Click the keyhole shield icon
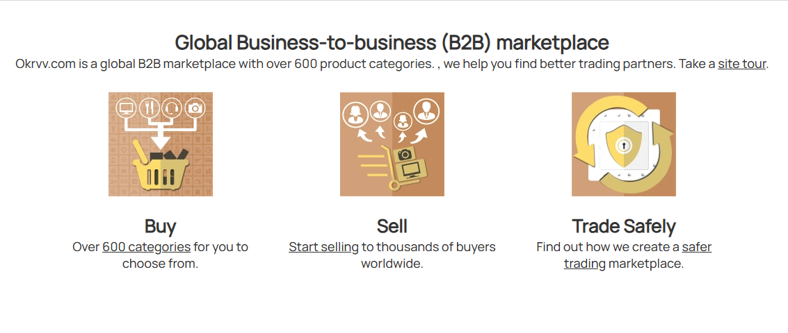This screenshot has width=788, height=333. 624,145
